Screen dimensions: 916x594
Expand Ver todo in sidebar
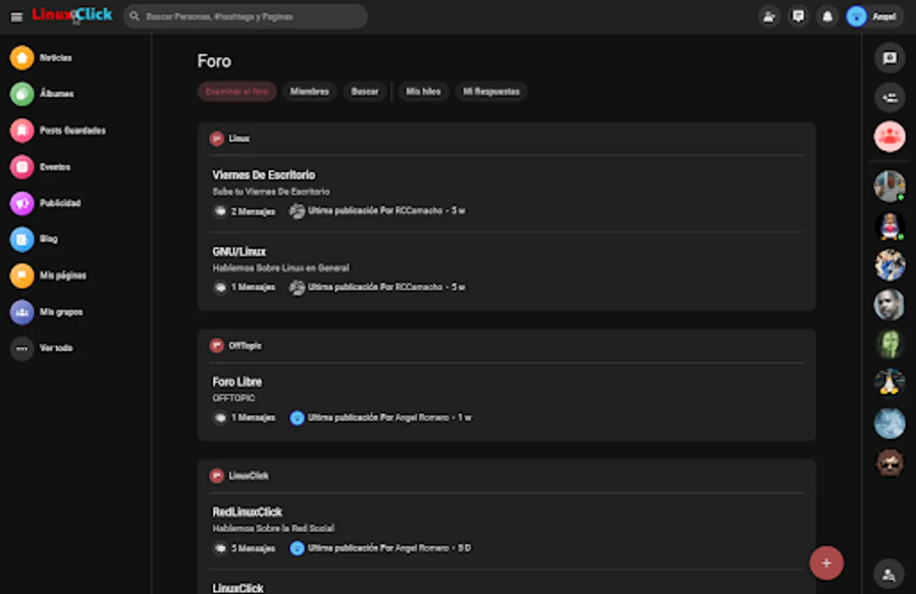(41, 348)
